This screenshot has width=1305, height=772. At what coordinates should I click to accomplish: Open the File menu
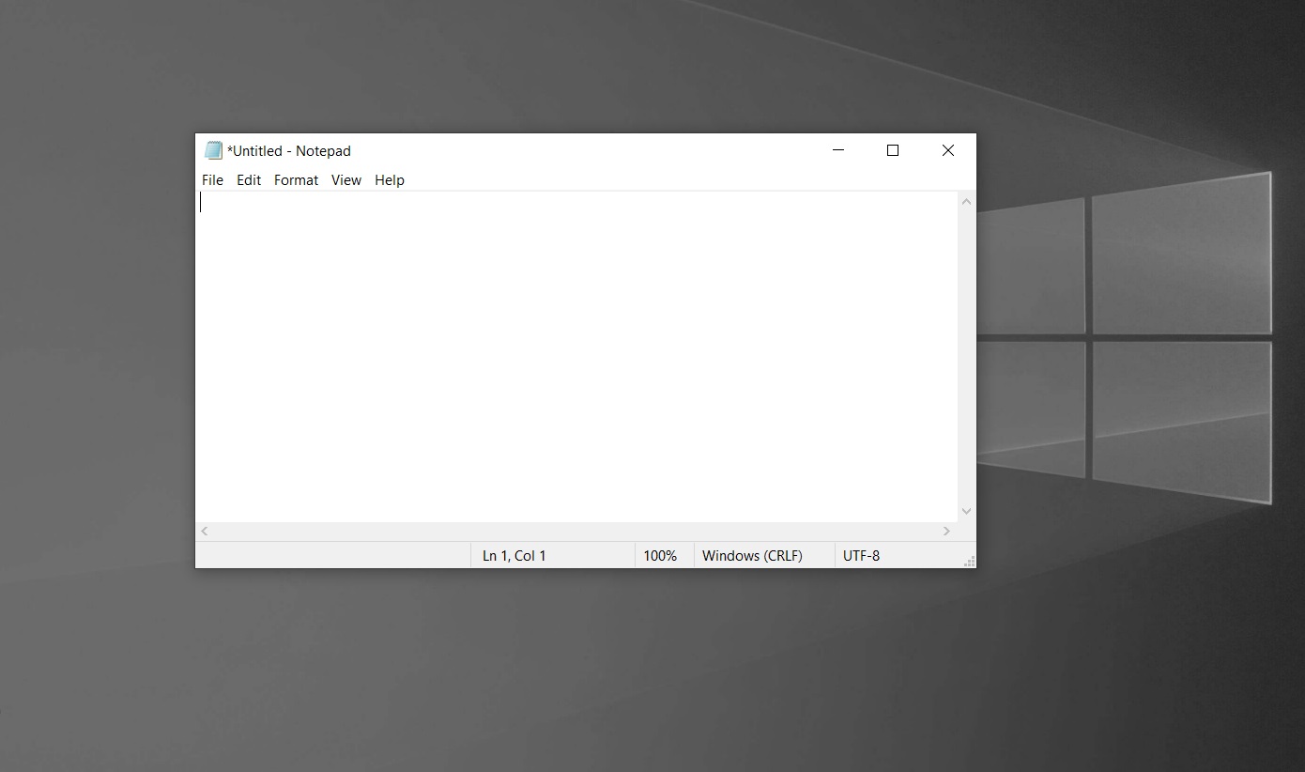(212, 180)
